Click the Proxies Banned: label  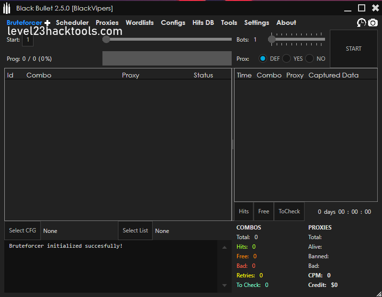[318, 256]
